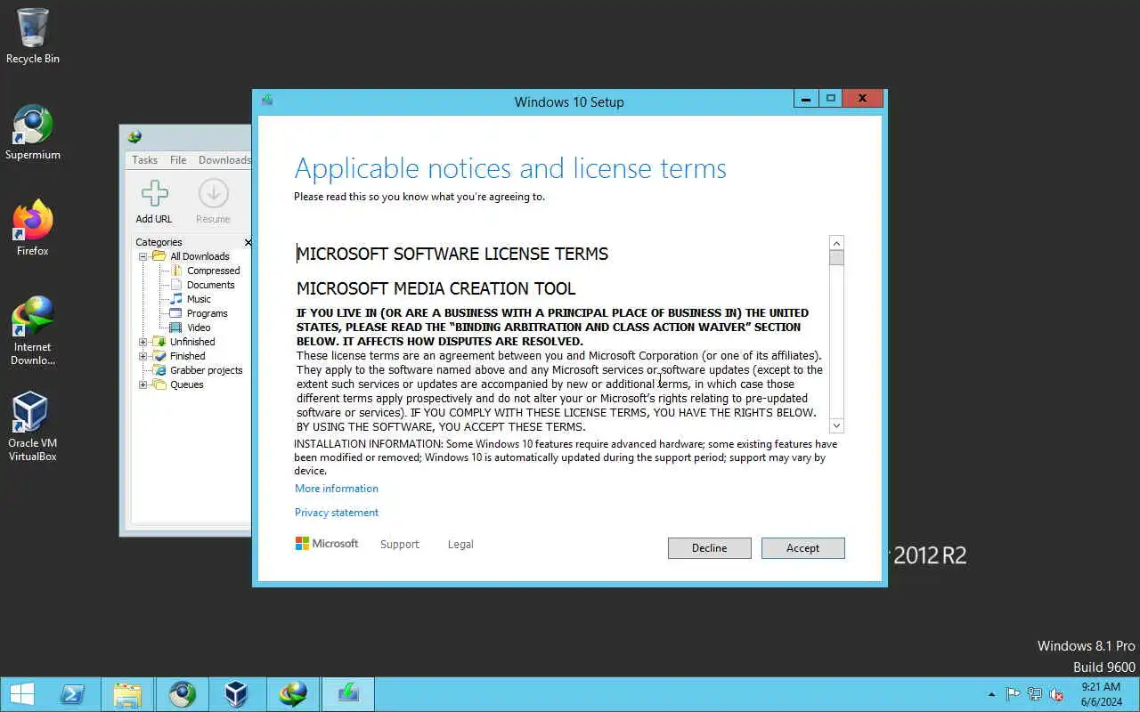The image size is (1140, 712).
Task: Show hidden tray icons arrow
Action: [992, 694]
